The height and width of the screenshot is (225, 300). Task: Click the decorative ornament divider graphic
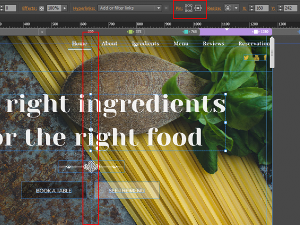click(x=91, y=166)
